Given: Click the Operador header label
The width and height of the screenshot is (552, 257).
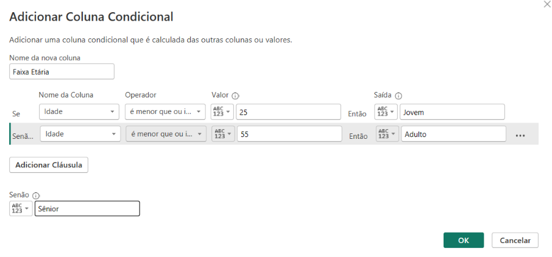Looking at the screenshot, I should [141, 95].
